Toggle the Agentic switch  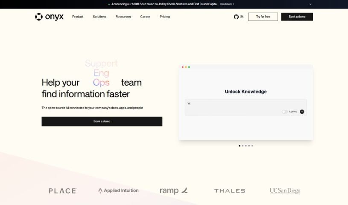284,112
